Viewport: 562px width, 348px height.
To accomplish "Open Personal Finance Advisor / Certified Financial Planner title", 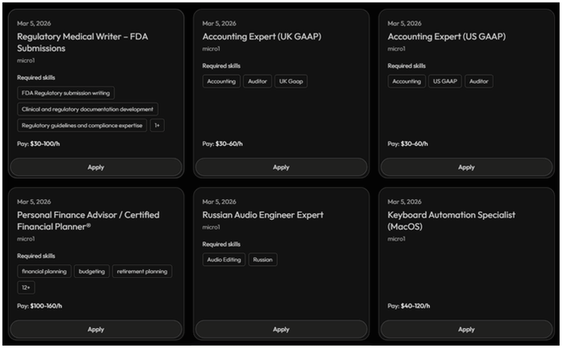I will [89, 221].
